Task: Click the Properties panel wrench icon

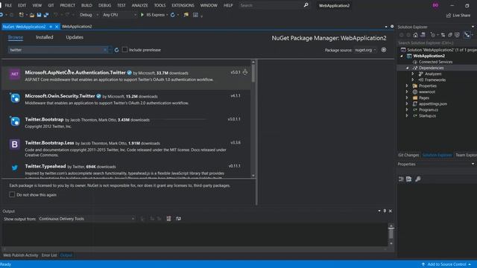Action: pos(418,179)
